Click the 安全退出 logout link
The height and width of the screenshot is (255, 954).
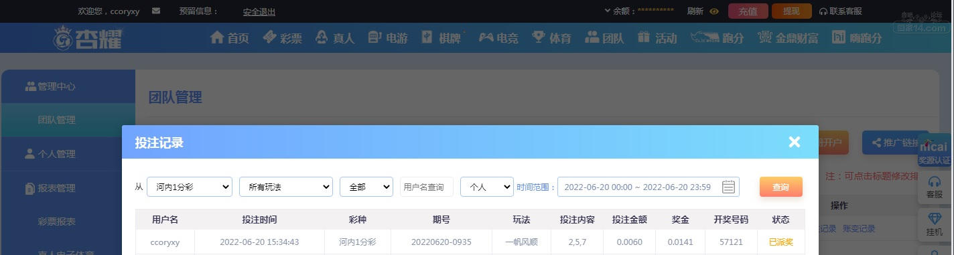pos(259,12)
